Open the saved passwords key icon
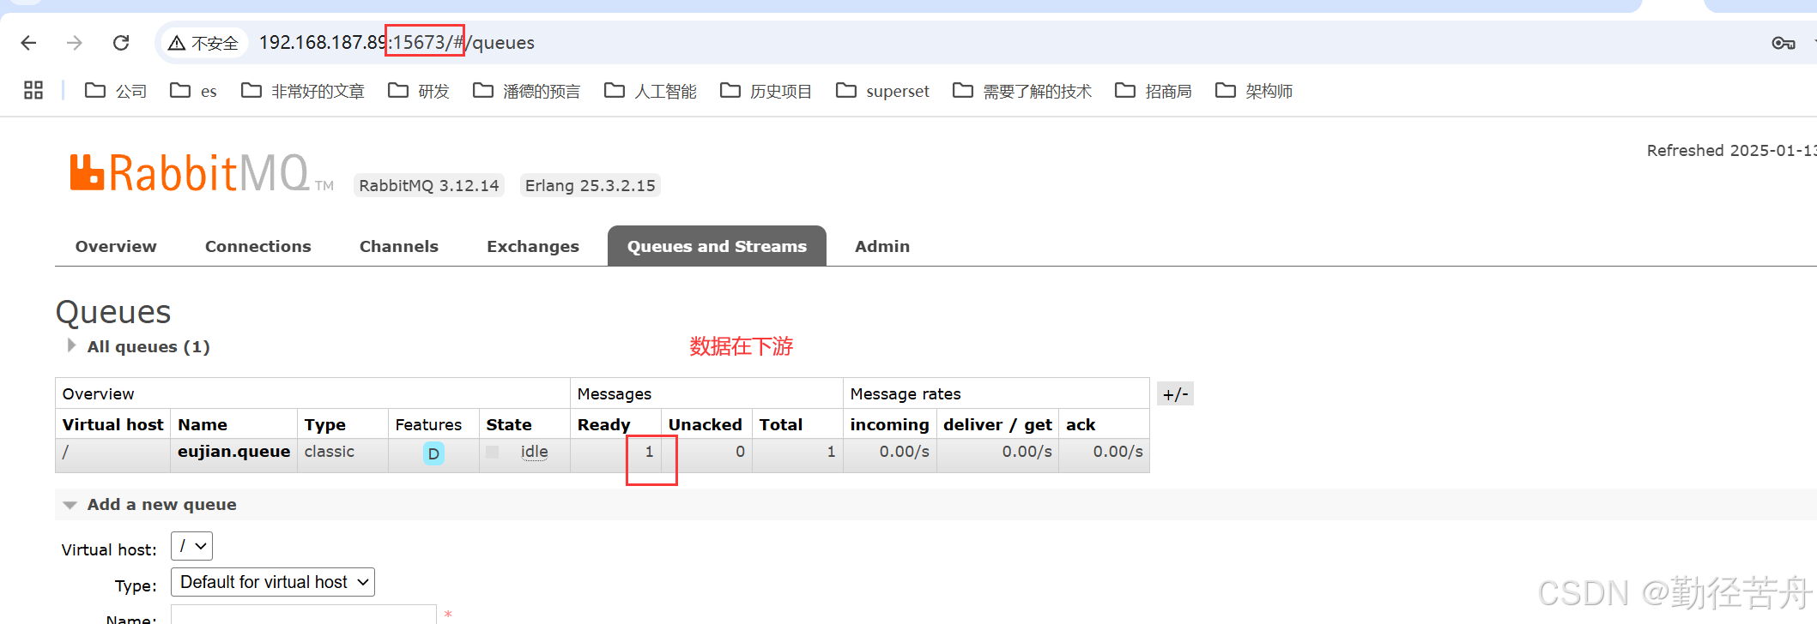Screen dimensions: 1817x624 click(1784, 43)
